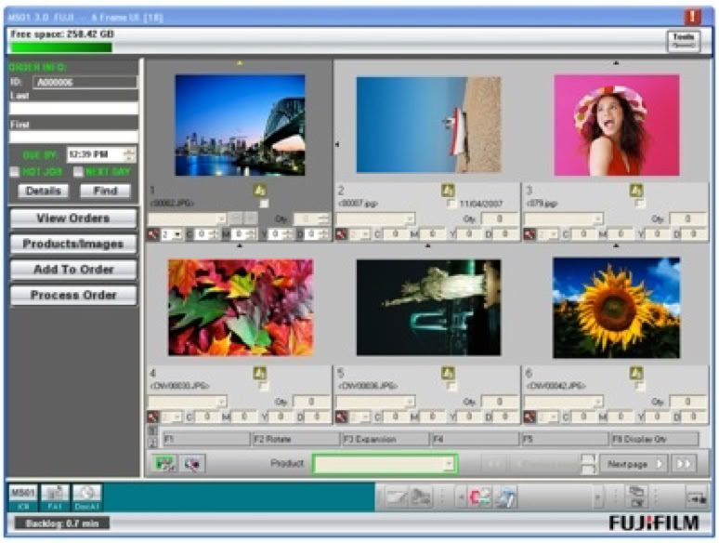Click the yellow warning icon under sunflower image
Screen dimensions: 719x543
click(x=636, y=373)
